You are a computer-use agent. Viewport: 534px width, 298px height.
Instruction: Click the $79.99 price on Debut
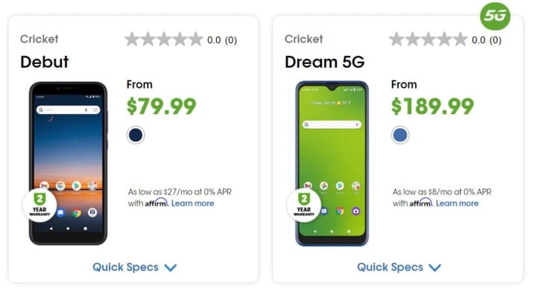click(x=161, y=107)
